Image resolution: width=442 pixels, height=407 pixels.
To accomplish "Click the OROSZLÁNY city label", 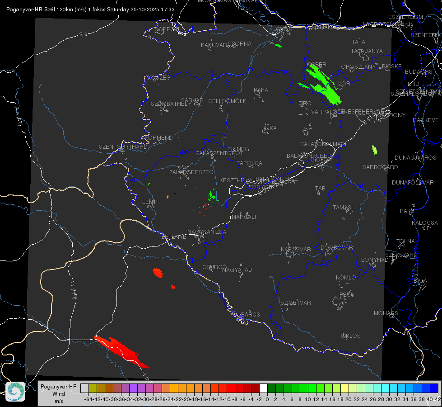I will (x=358, y=67).
